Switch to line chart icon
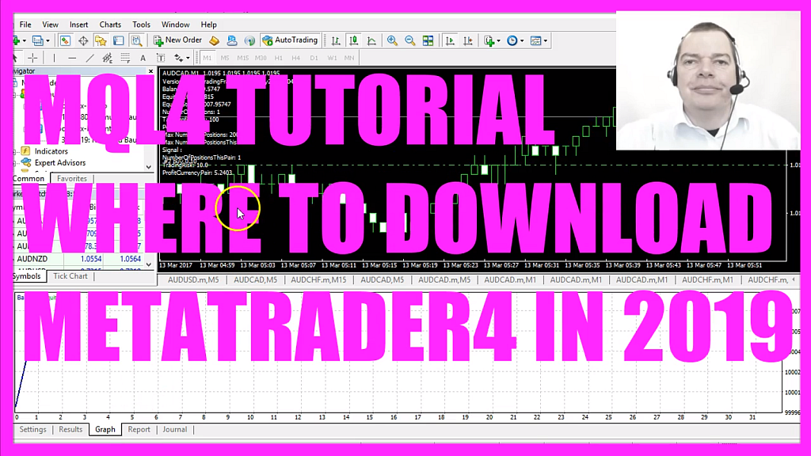Viewport: 811px width, 456px height. coord(371,40)
